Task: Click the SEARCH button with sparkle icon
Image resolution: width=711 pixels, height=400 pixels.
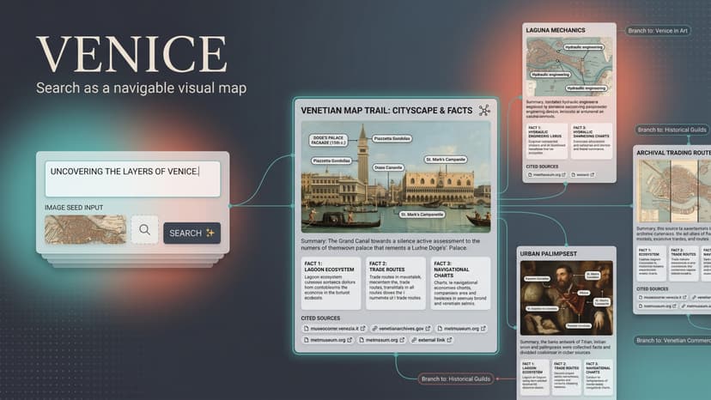Action: [191, 233]
